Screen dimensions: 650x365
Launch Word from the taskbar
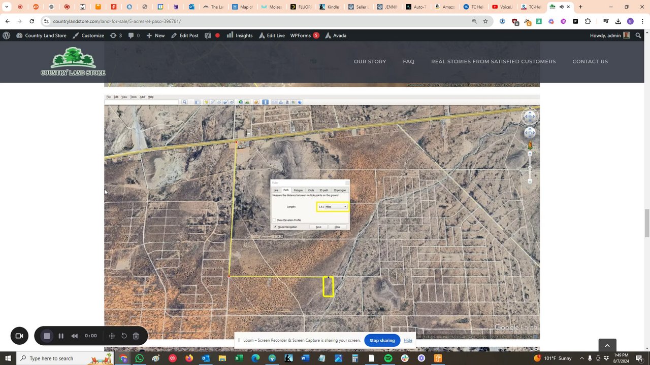tap(305, 358)
